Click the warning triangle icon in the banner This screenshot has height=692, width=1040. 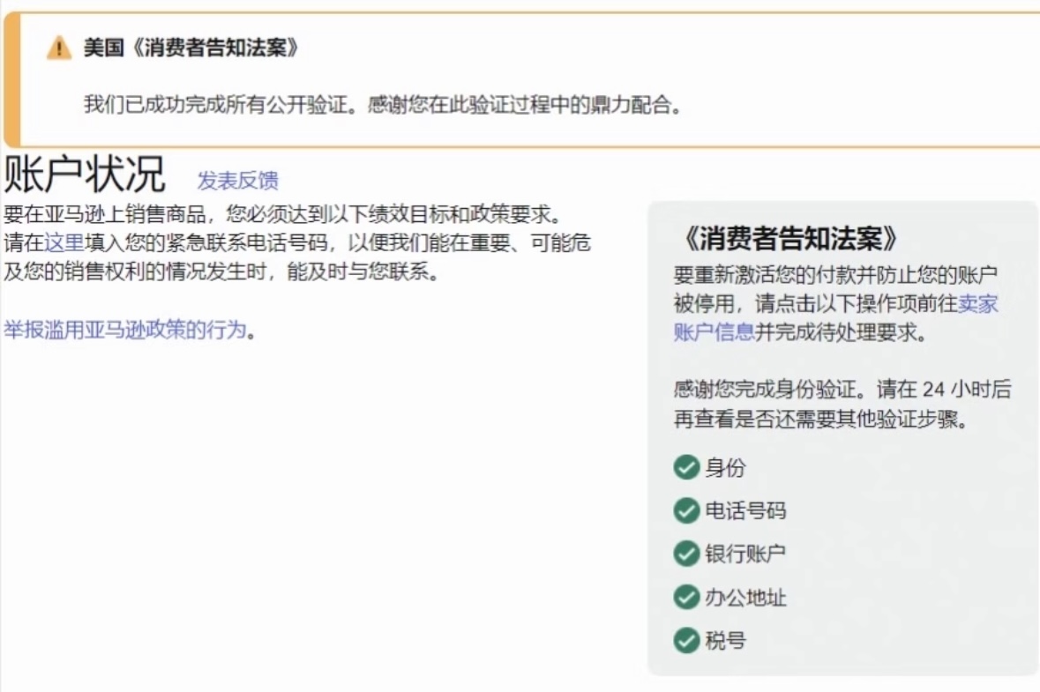[x=58, y=48]
